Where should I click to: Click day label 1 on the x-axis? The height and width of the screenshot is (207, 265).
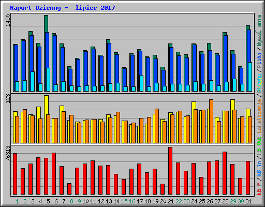pos(17,201)
